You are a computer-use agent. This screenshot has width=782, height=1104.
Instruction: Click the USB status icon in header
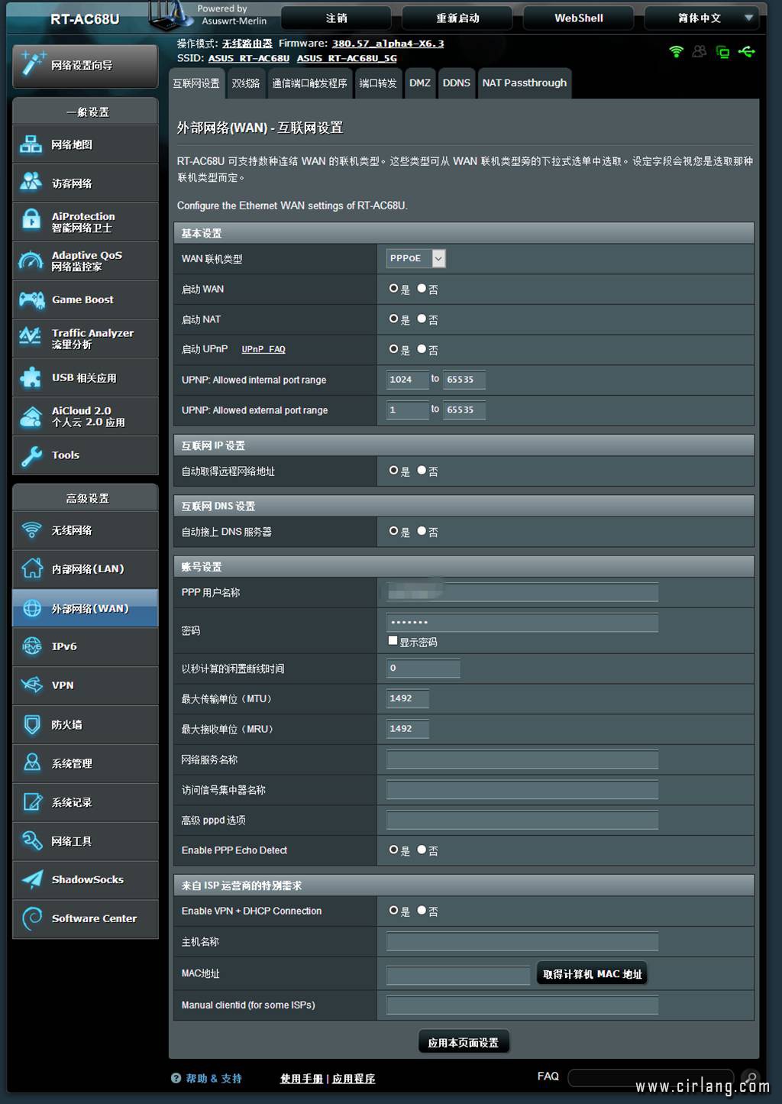click(x=746, y=52)
